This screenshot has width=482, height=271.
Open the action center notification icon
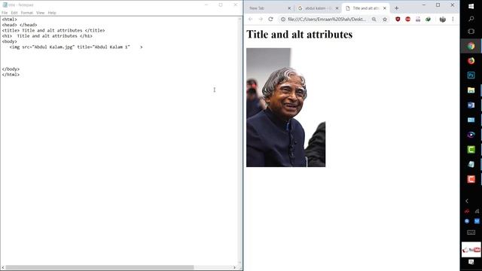pos(471,262)
